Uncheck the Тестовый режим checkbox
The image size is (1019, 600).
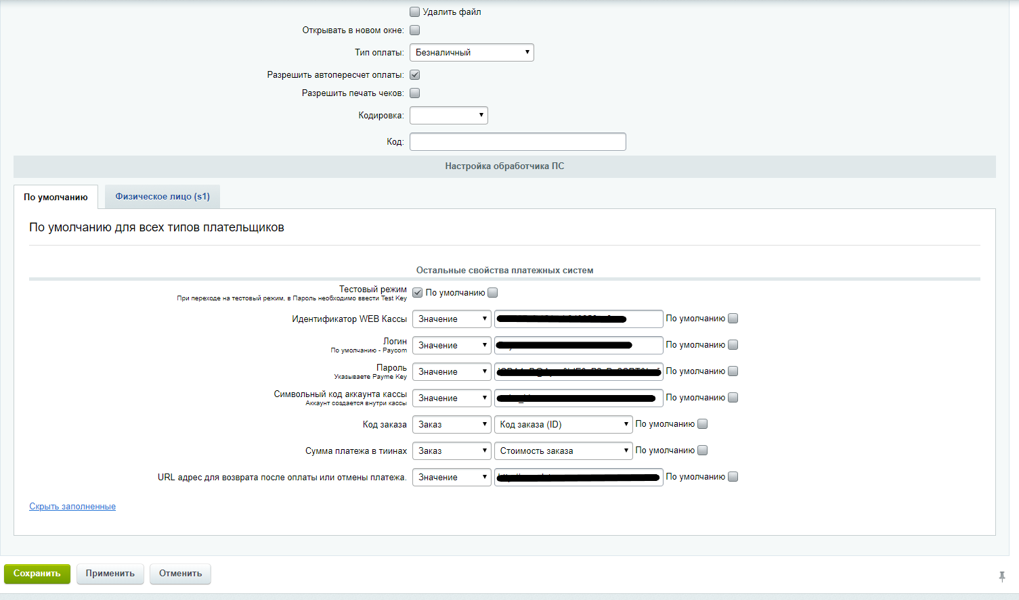pos(418,292)
